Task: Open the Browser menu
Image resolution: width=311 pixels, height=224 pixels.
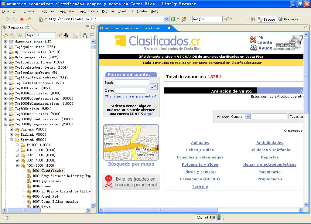Action: click(x=30, y=11)
